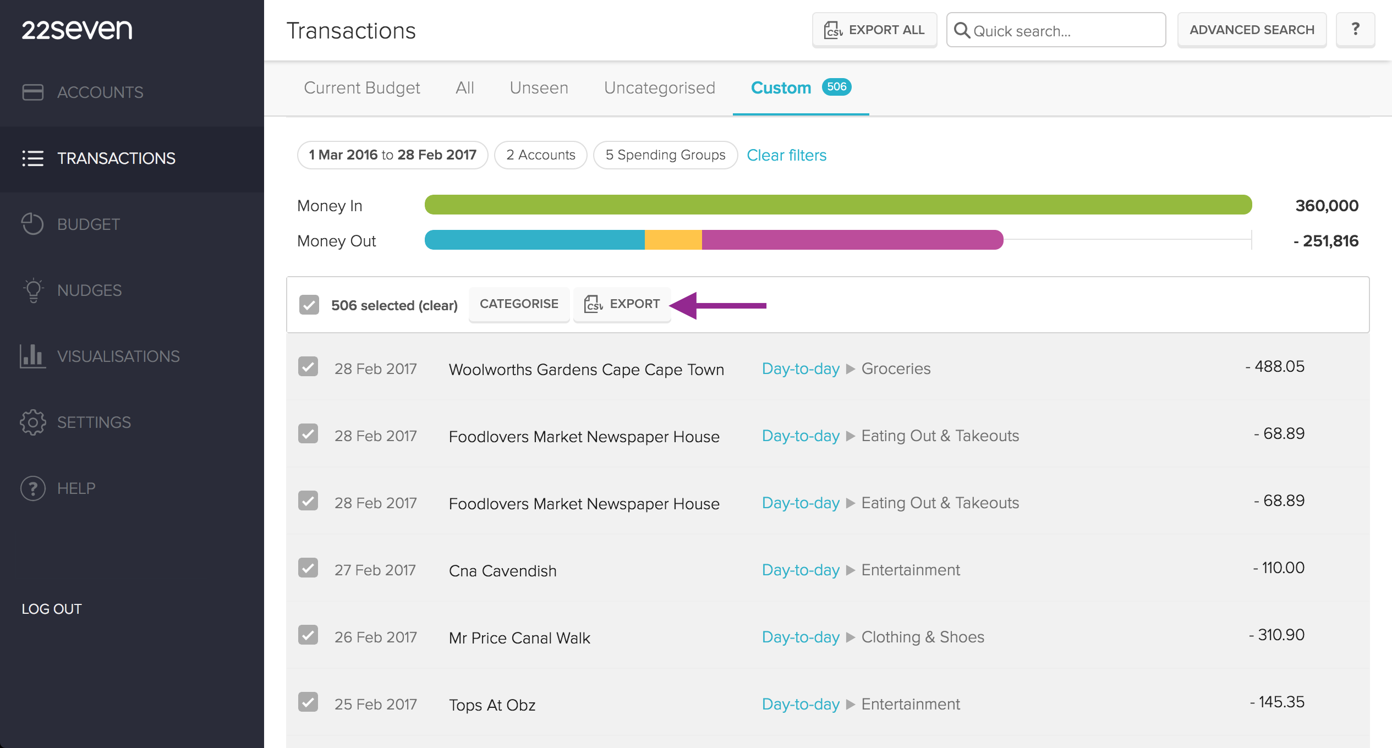
Task: Click the Nudges lightbulb icon in sidebar
Action: [x=33, y=290]
